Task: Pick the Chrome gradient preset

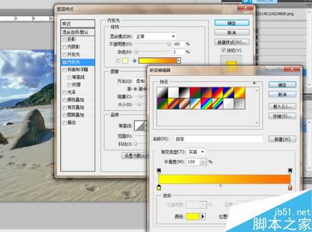Action: (x=195, y=103)
